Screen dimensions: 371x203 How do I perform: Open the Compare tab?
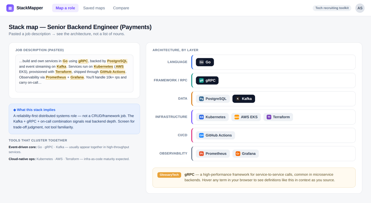coord(121,8)
